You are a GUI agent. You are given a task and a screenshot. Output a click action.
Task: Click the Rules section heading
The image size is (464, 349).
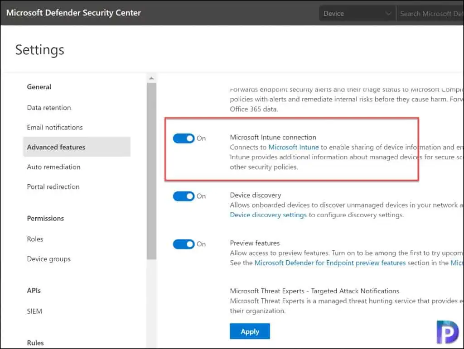point(35,343)
